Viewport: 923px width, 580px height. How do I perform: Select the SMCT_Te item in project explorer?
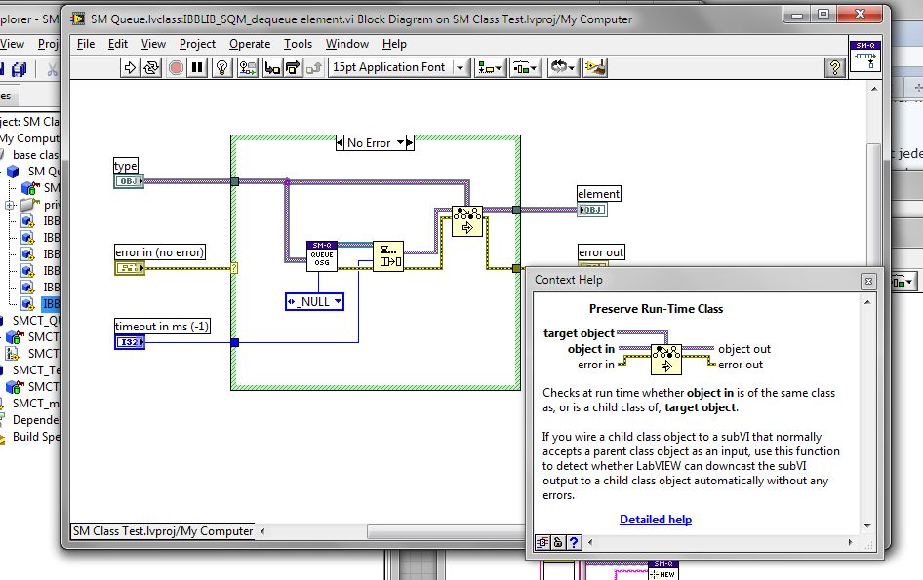point(36,370)
